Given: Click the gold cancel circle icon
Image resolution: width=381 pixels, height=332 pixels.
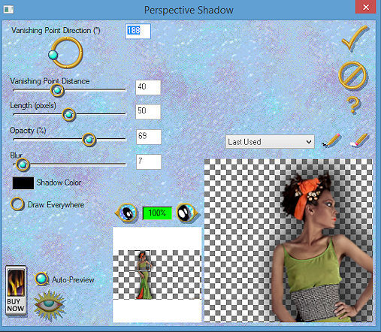Looking at the screenshot, I should (x=352, y=75).
